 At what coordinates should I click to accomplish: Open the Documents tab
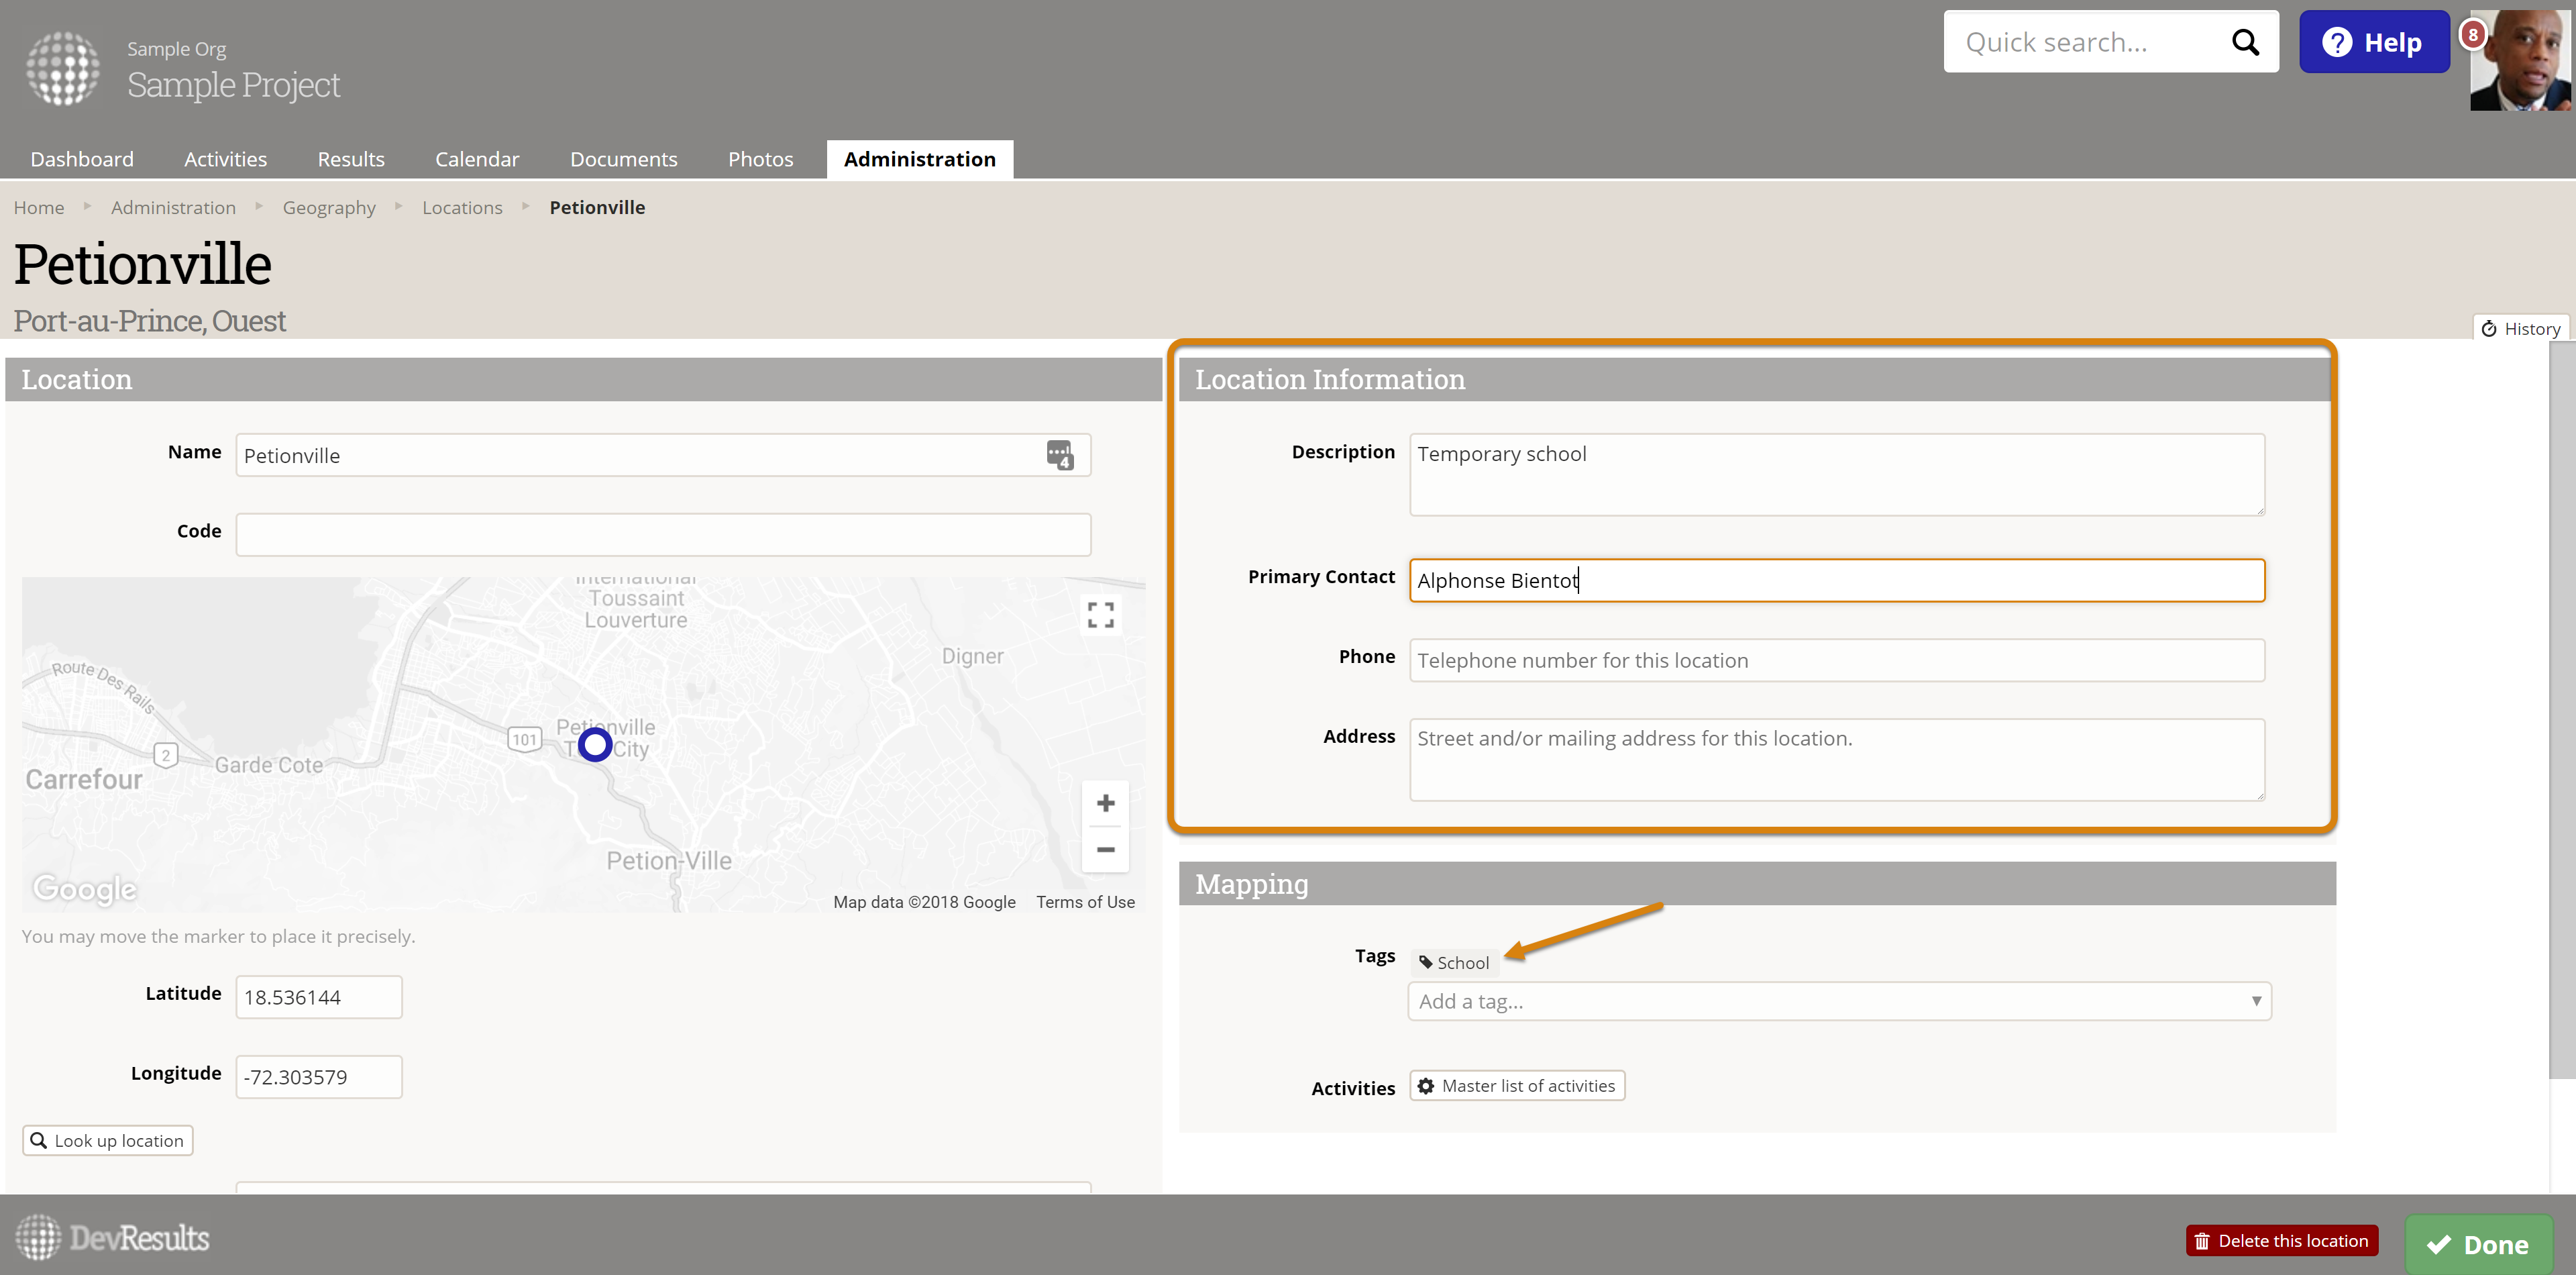(623, 159)
